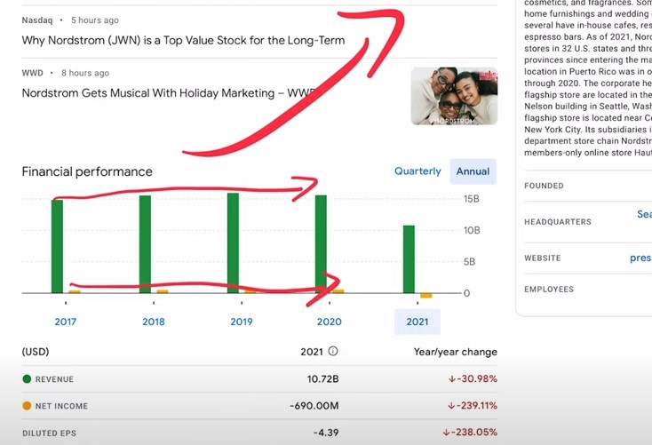This screenshot has width=652, height=445.
Task: Click the 5 hours ago timestamp
Action: [x=95, y=20]
